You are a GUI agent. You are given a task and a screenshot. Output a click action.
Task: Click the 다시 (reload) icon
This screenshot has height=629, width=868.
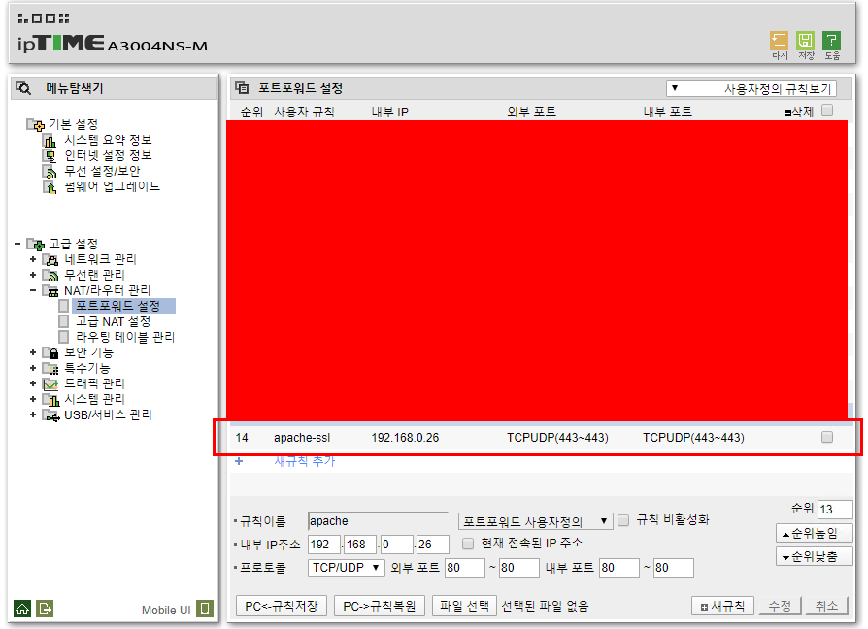coord(779,41)
